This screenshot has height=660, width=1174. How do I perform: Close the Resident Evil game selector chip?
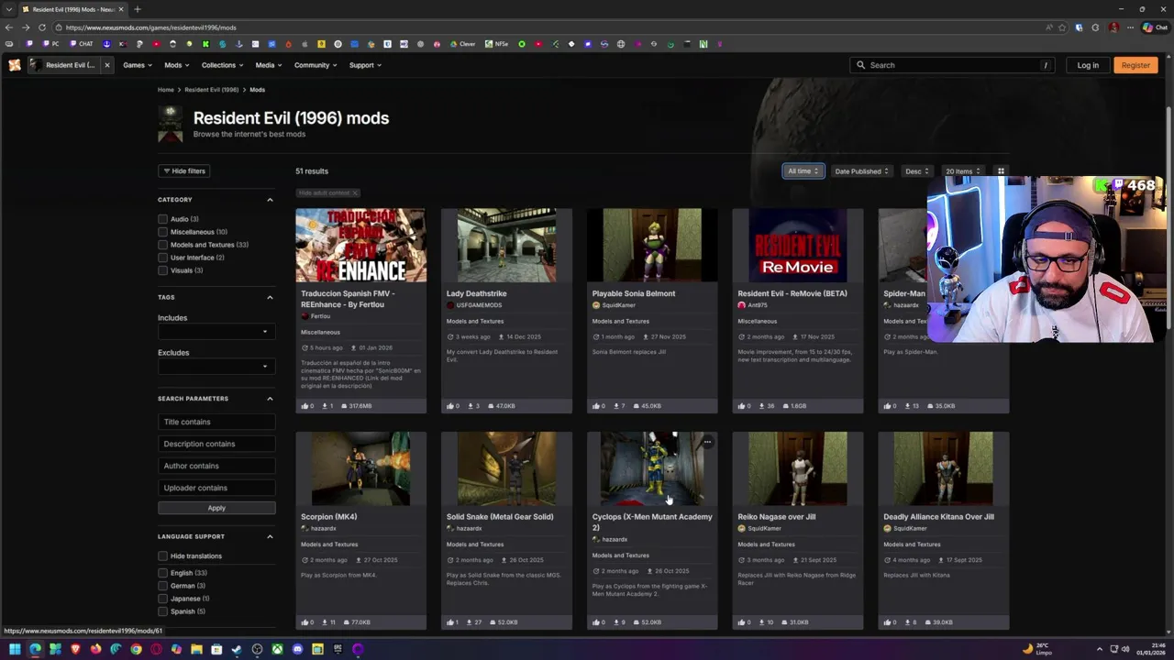click(x=106, y=65)
